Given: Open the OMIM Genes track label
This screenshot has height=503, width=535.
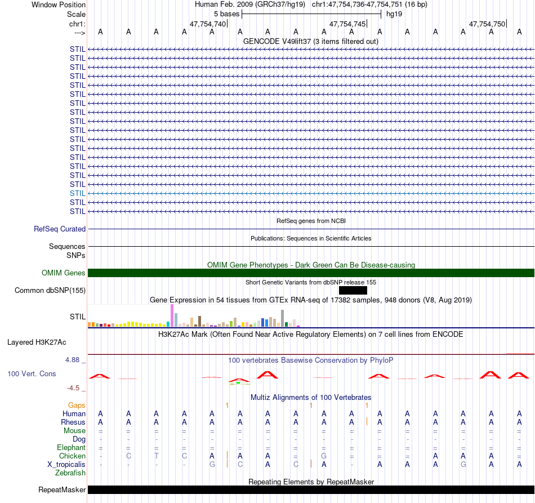Looking at the screenshot, I should 63,273.
